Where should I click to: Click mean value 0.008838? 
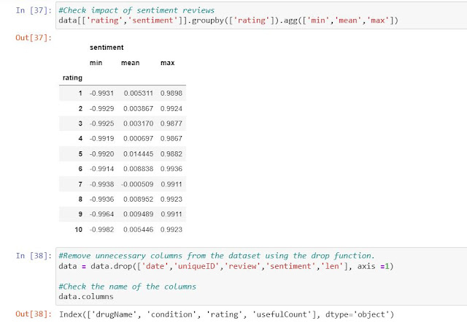(x=138, y=169)
